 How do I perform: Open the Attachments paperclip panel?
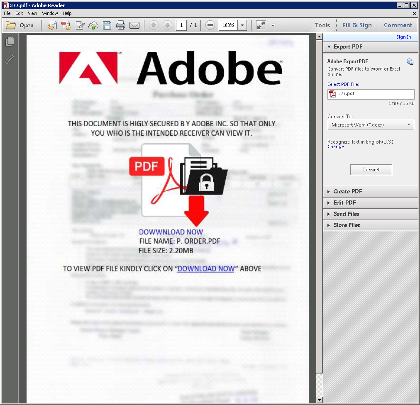pyautogui.click(x=10, y=59)
